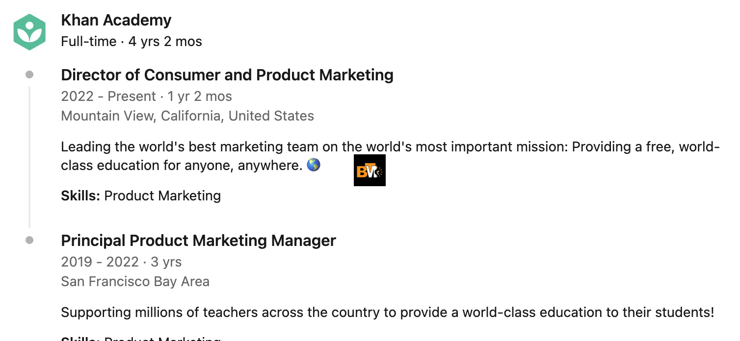Viewport: 740px width, 341px height.
Task: Click the "Mountain View, California, United States" location
Action: coord(187,116)
